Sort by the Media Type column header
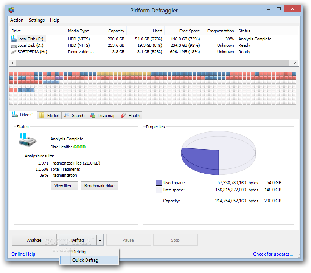The height and width of the screenshot is (273, 311). (x=81, y=31)
